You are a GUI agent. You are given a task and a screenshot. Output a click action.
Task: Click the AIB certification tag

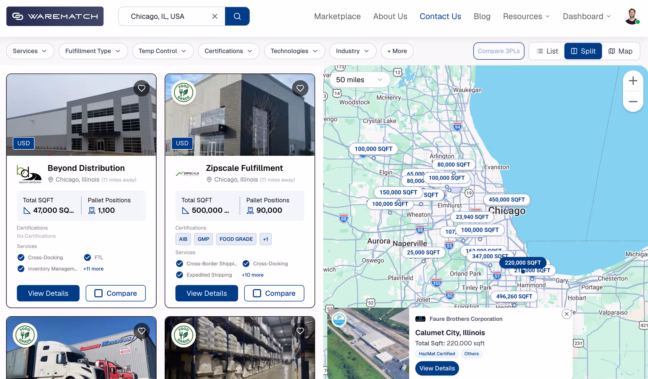pyautogui.click(x=183, y=239)
